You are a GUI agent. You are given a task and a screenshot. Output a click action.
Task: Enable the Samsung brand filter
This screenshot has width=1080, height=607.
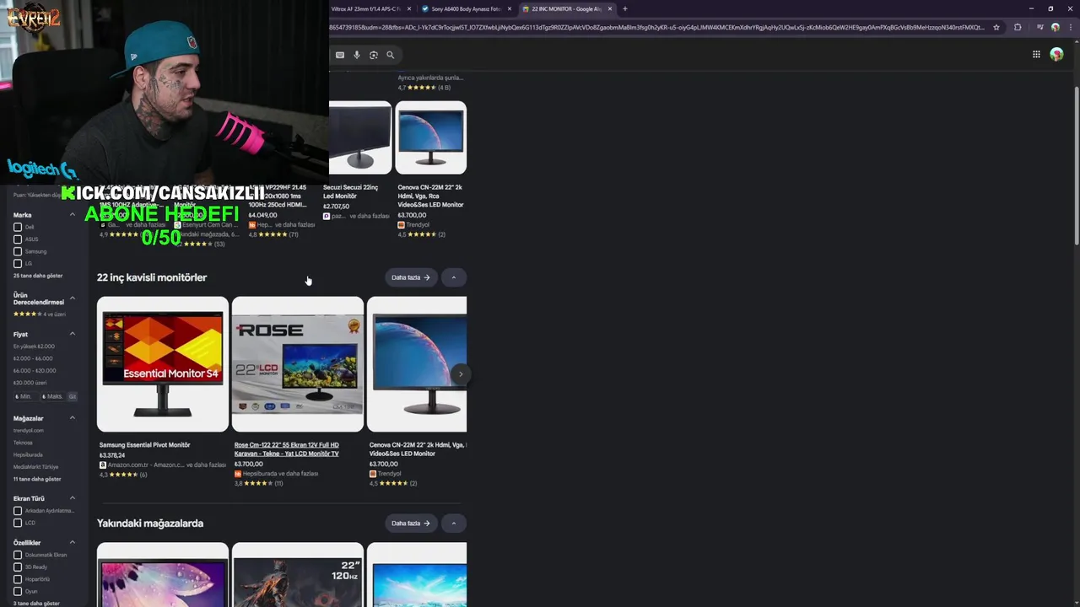pos(17,251)
